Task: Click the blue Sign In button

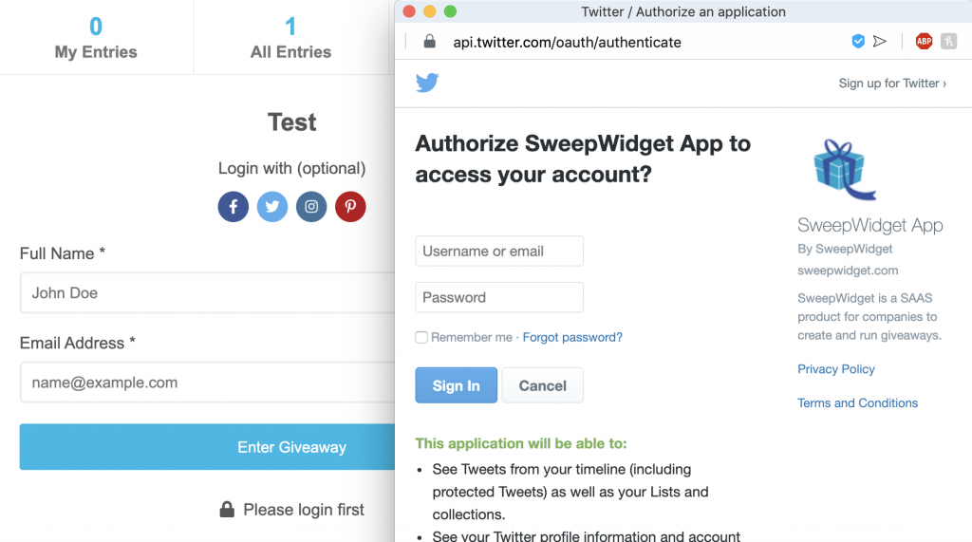Action: tap(457, 385)
